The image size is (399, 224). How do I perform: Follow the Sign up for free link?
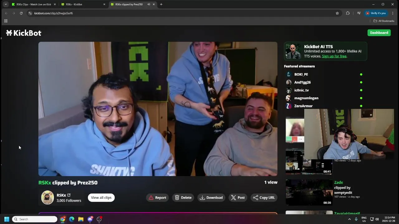tap(334, 56)
